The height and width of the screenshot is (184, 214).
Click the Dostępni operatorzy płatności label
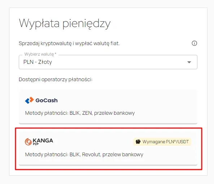56,79
